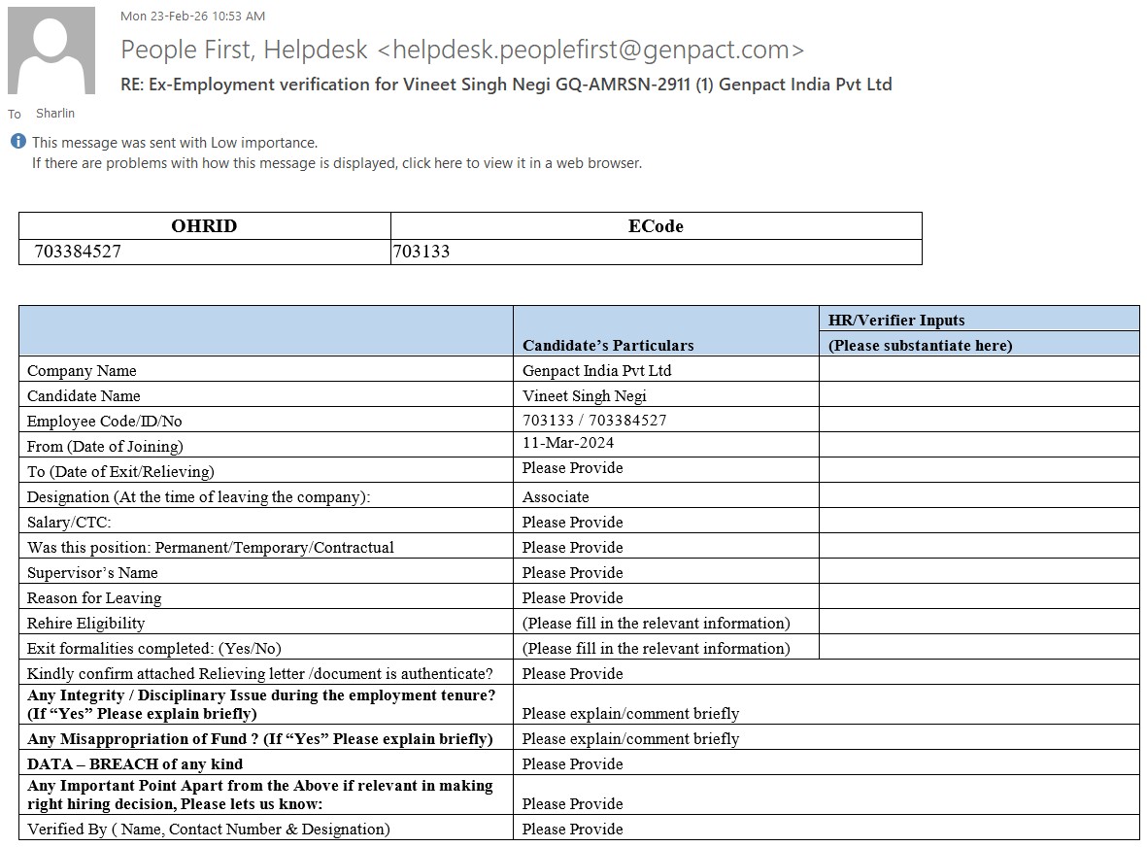Screen dimensions: 1147x847
Task: Click Please Provide in Verified By row
Action: coord(573,830)
